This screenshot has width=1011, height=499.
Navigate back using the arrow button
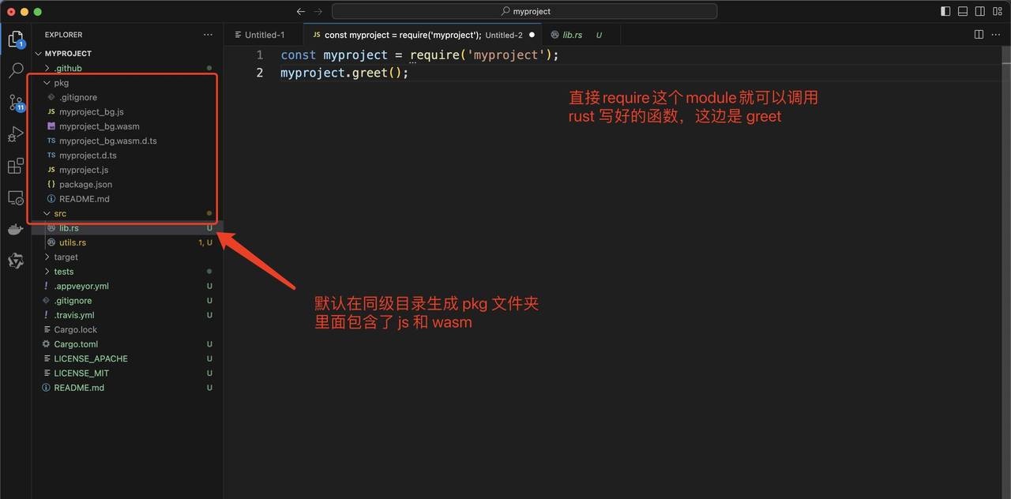pos(300,11)
